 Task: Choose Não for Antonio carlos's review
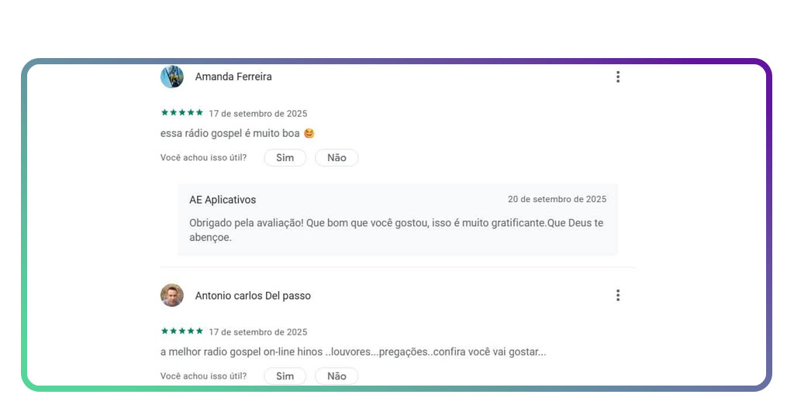(x=337, y=376)
